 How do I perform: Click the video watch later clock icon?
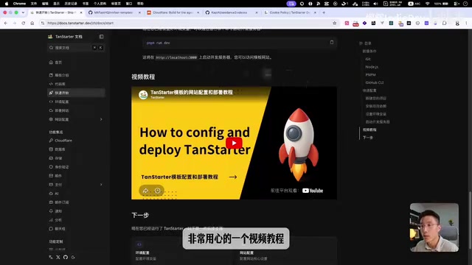click(x=157, y=191)
